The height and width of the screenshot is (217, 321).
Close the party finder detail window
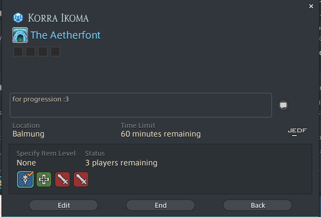pyautogui.click(x=311, y=6)
